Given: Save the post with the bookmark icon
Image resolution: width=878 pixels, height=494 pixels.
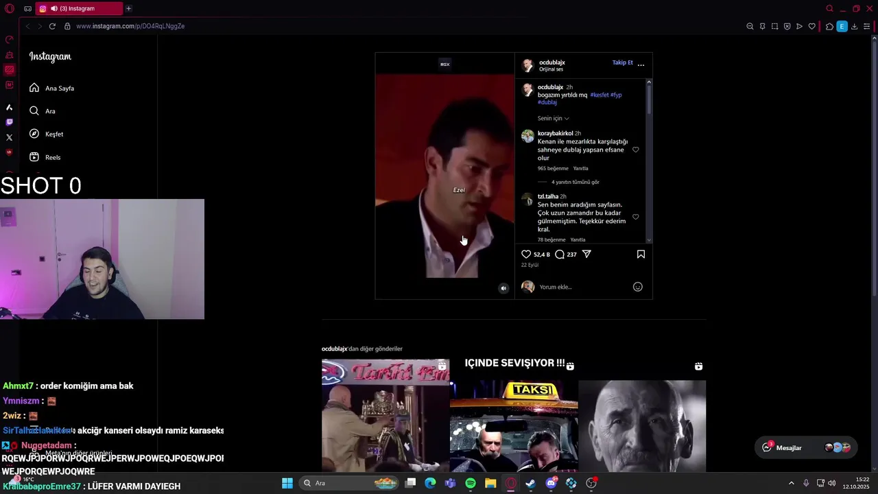Looking at the screenshot, I should (x=641, y=254).
